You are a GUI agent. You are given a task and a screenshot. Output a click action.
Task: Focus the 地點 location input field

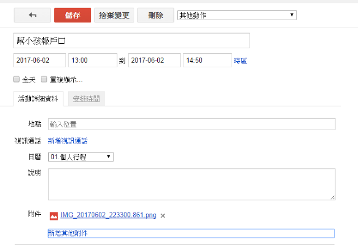pos(192,124)
